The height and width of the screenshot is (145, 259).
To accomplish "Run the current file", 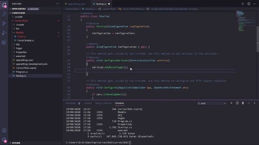I will point(243,4).
